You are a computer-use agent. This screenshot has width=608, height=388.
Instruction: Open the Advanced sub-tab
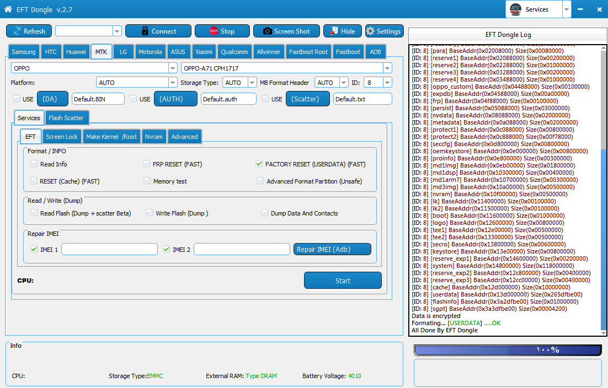(x=185, y=136)
